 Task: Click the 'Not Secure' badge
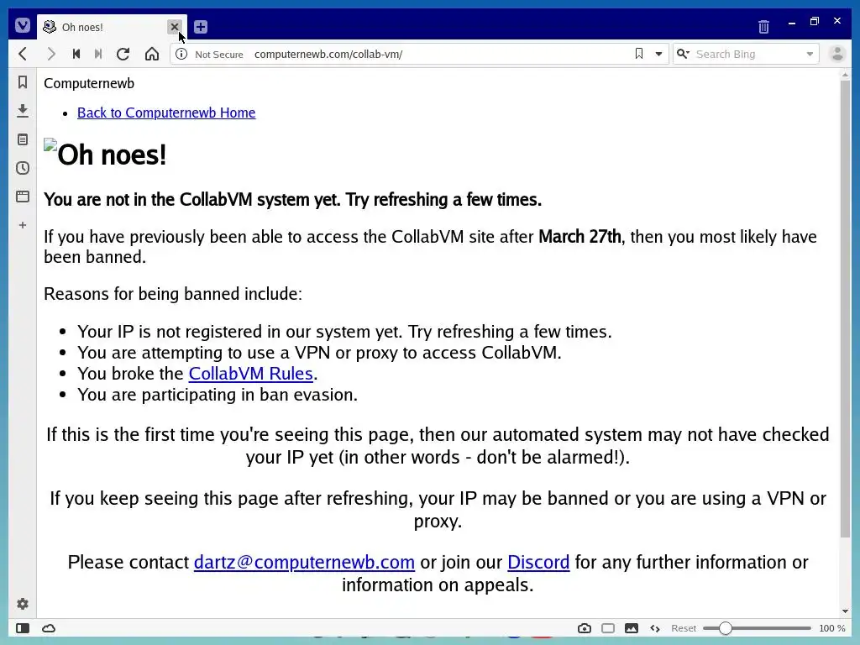[x=219, y=55]
